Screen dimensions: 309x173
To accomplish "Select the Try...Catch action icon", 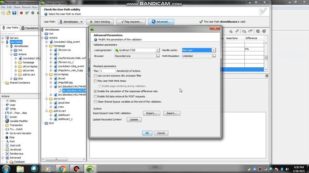I will [7, 129].
